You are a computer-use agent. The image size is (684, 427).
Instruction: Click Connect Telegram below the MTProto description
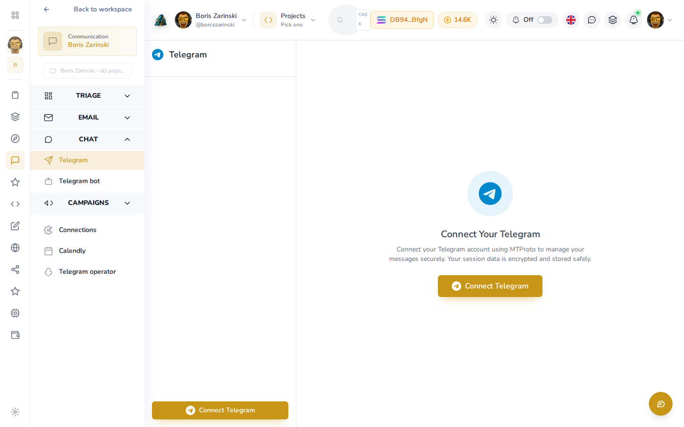tap(490, 286)
